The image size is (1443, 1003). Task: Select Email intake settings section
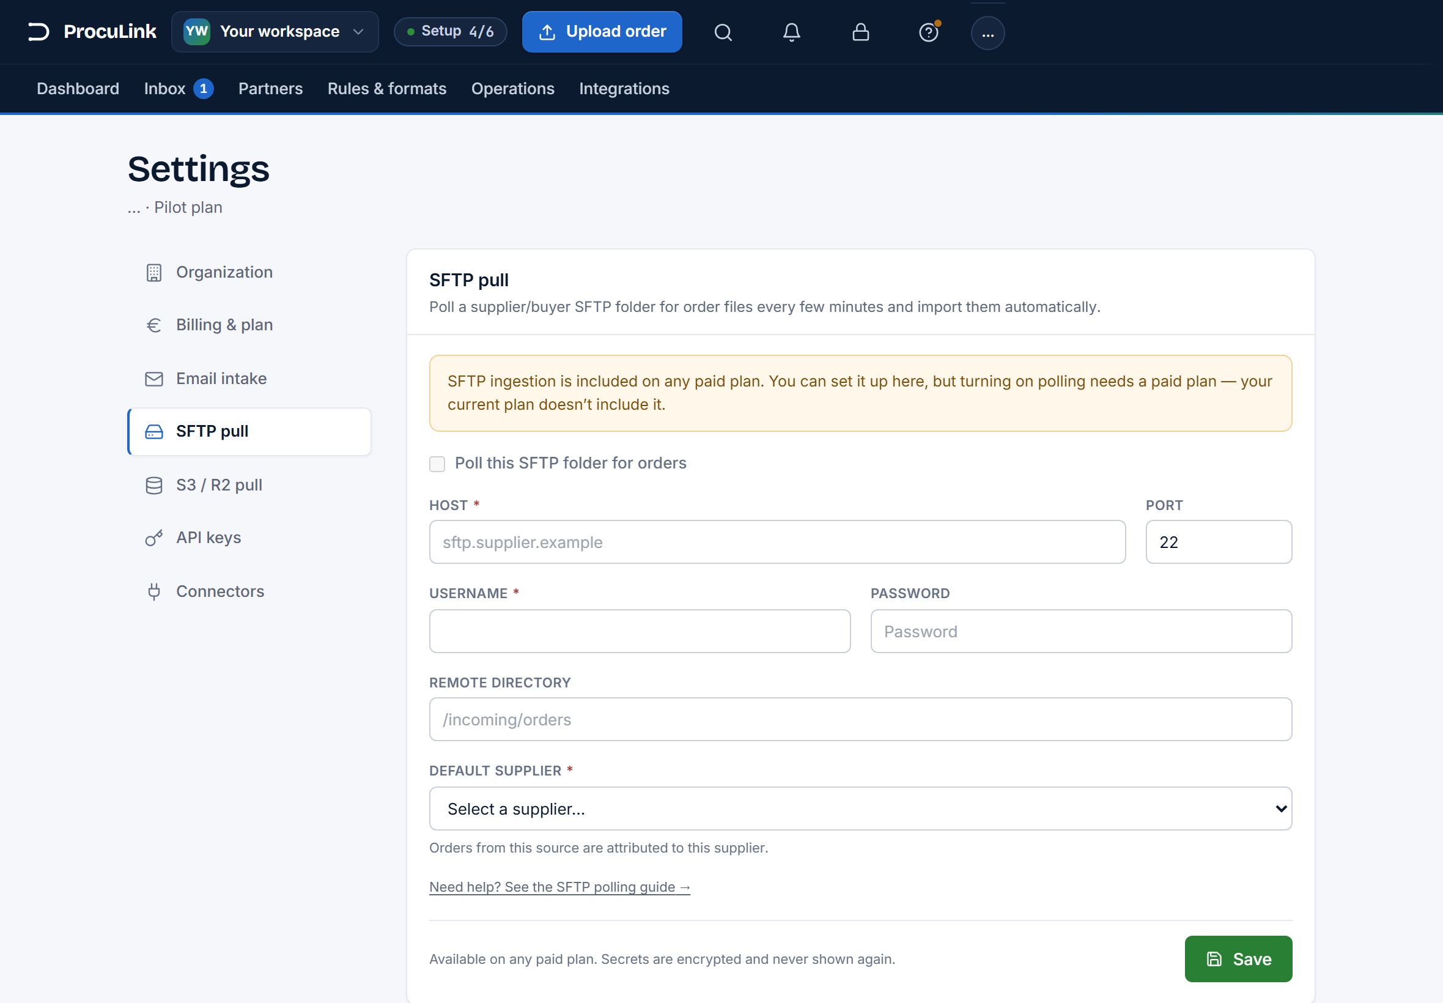tap(249, 379)
